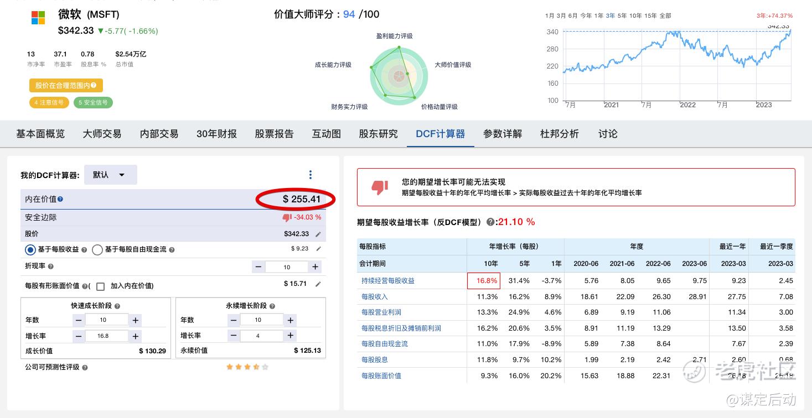
Task: Click help icon next to 公司可预测性评级
Action: pos(85,368)
